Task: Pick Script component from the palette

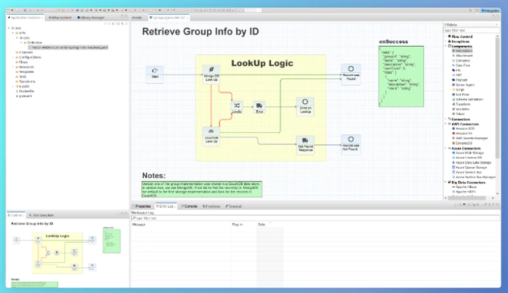Action: tap(458, 90)
